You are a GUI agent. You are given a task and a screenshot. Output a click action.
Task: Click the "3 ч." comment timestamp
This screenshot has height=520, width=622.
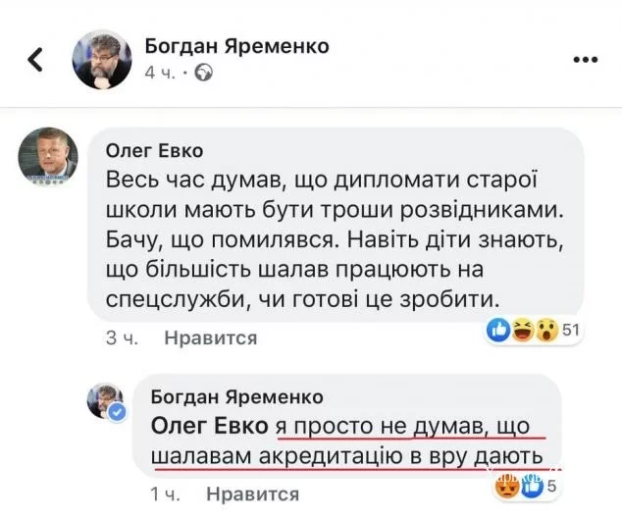click(120, 338)
